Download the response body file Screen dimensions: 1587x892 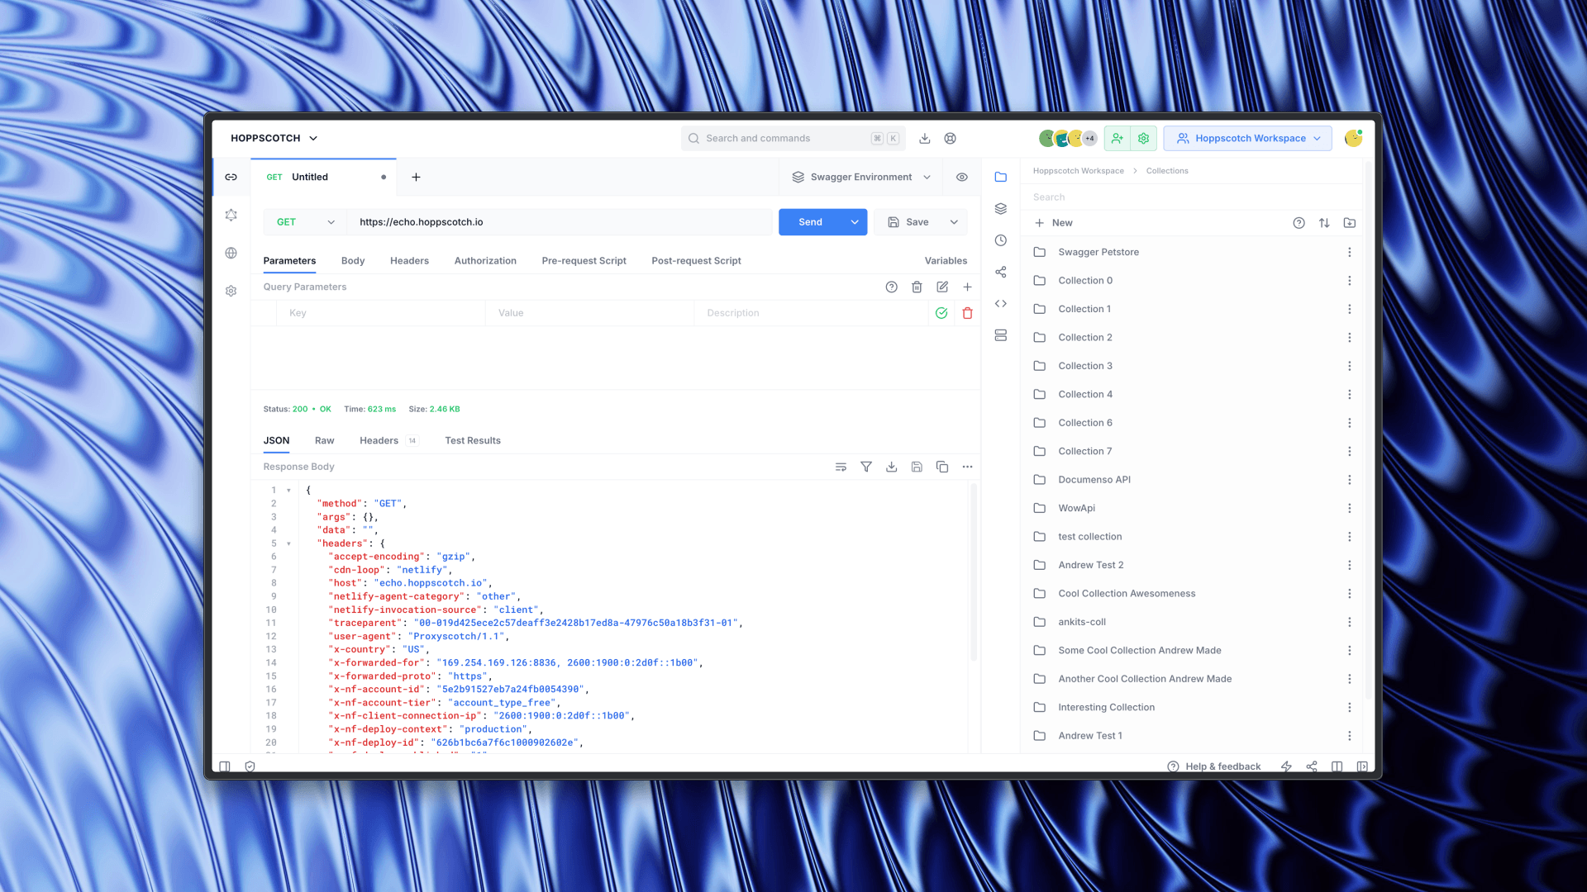pos(891,467)
